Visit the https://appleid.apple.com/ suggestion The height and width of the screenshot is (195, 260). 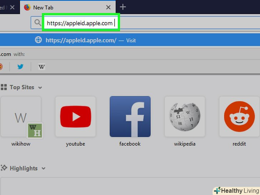tap(130, 40)
